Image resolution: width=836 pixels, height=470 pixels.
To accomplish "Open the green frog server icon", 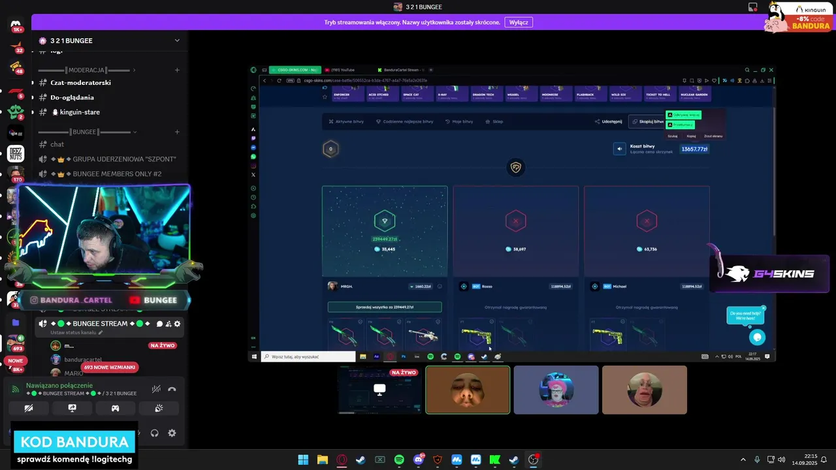I will [x=16, y=111].
